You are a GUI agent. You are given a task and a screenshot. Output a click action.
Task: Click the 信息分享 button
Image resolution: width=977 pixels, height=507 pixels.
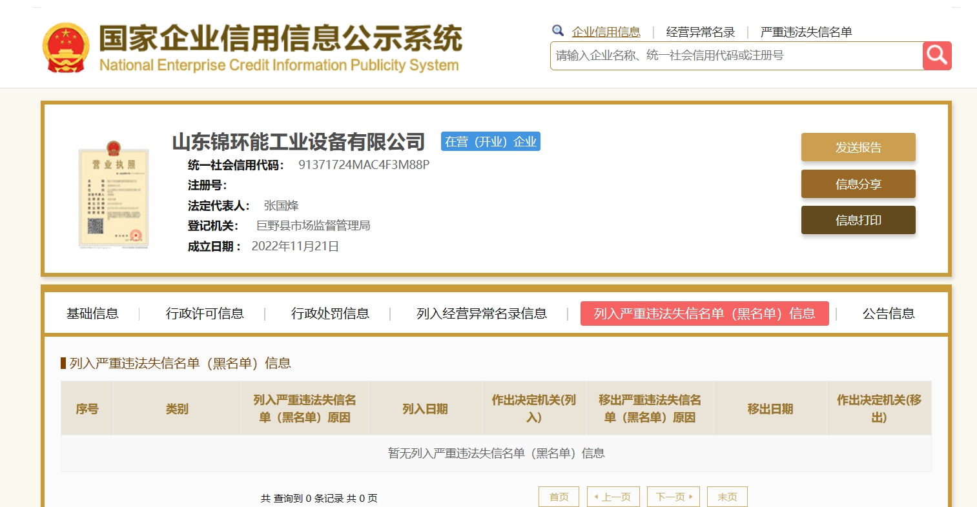858,184
